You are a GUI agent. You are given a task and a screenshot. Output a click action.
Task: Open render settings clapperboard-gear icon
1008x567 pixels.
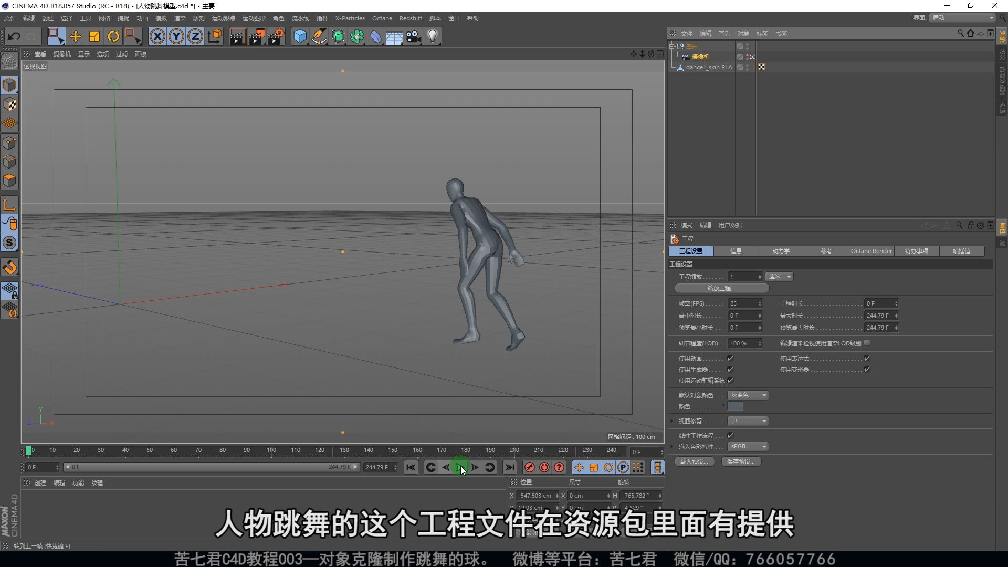276,36
